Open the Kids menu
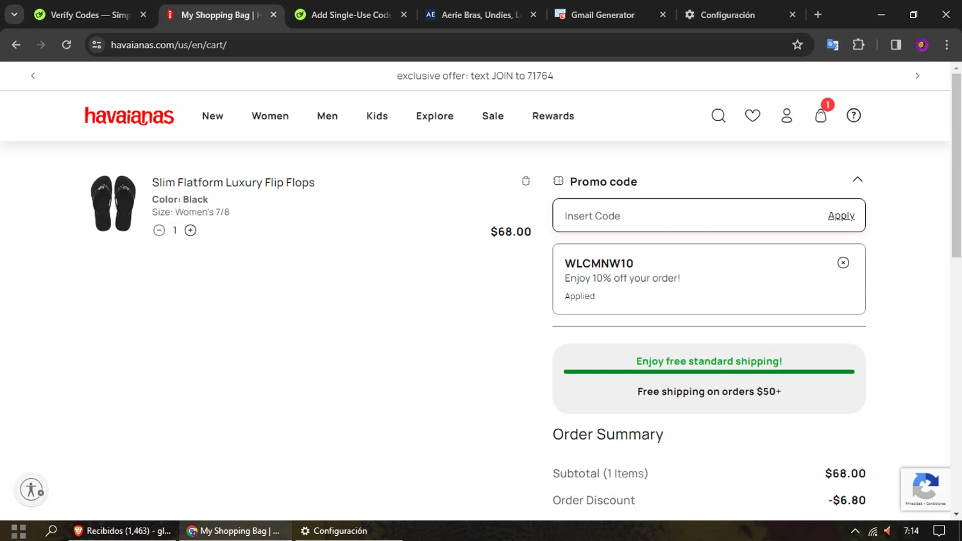 pos(377,116)
